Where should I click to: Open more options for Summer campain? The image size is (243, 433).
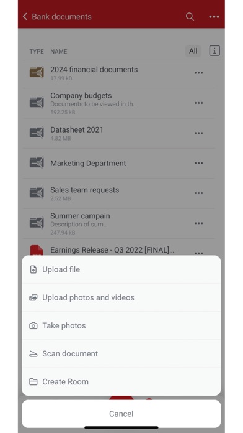point(199,223)
